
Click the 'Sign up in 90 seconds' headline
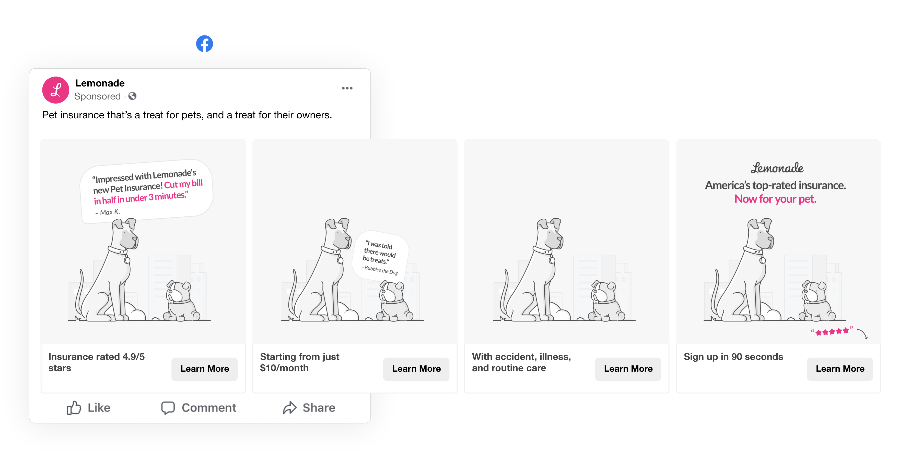click(x=733, y=357)
